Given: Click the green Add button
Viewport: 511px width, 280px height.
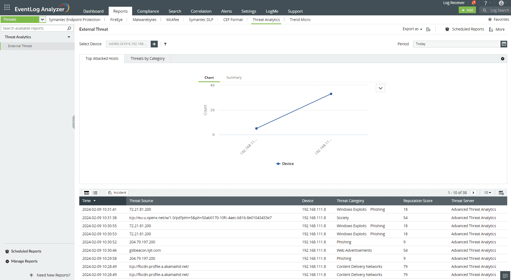Looking at the screenshot, I should (467, 10).
